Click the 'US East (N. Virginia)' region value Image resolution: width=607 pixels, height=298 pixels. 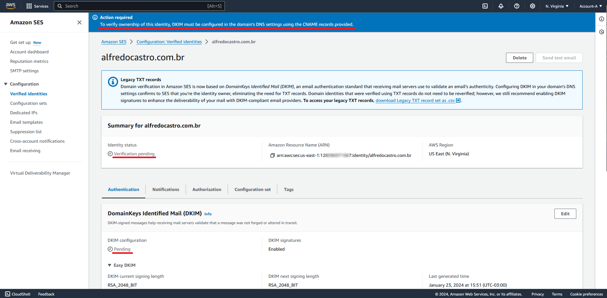tap(449, 154)
